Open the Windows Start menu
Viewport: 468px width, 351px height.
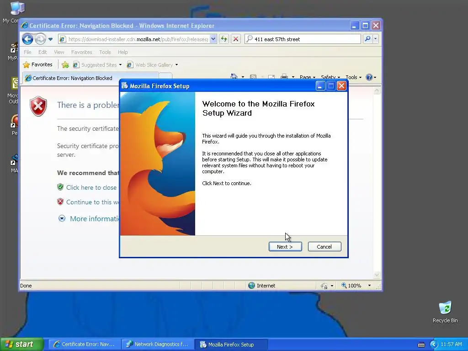coord(22,344)
